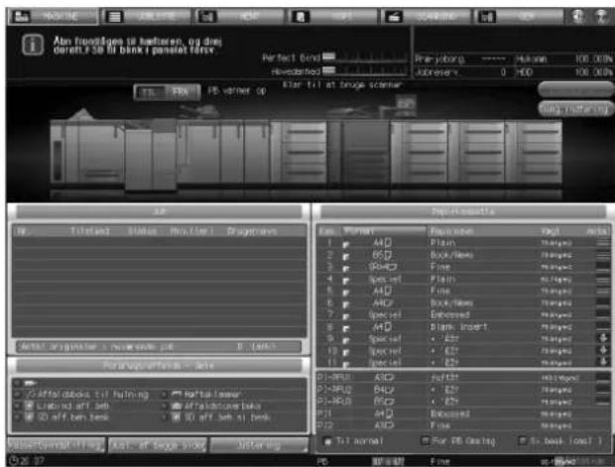Click the down arrow on tray 9 row
This screenshot has height=467, width=615.
pos(603,338)
